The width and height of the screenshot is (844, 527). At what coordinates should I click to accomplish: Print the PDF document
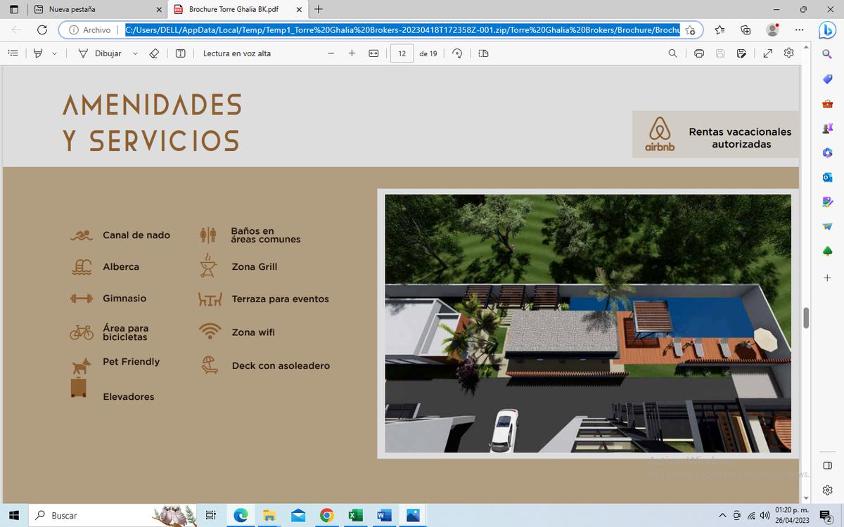(x=699, y=53)
